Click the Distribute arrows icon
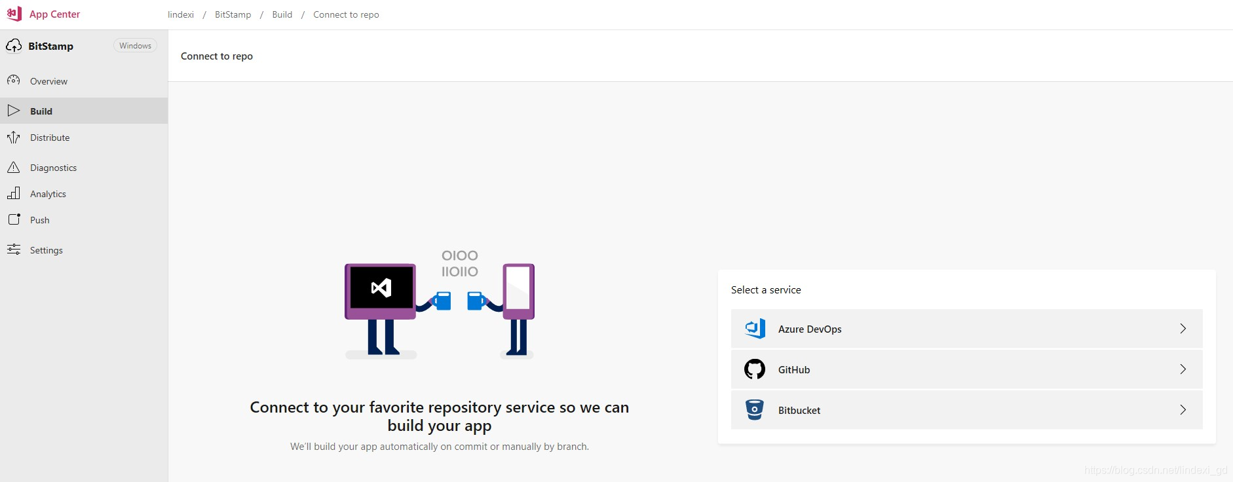The width and height of the screenshot is (1233, 482). (14, 137)
